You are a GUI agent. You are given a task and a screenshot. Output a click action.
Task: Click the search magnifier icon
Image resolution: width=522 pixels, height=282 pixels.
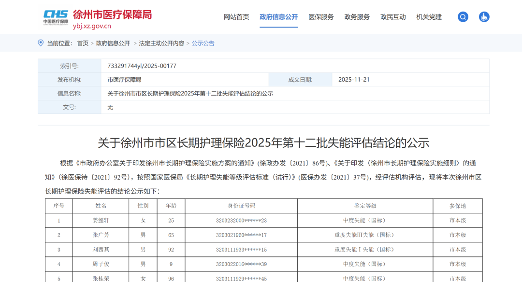[x=463, y=17]
